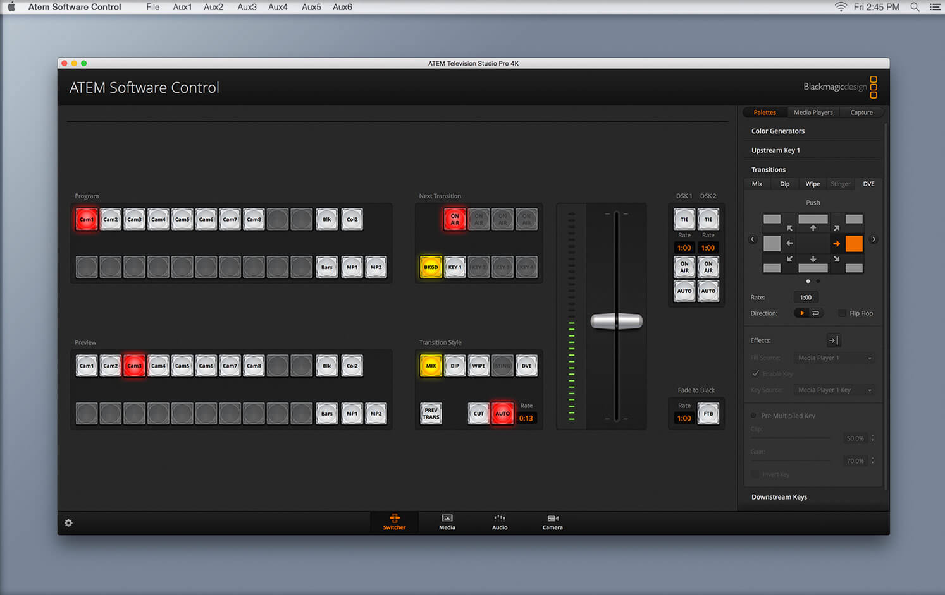Open the Audio mixer page
Viewport: 945px width, 595px height.
pyautogui.click(x=499, y=522)
